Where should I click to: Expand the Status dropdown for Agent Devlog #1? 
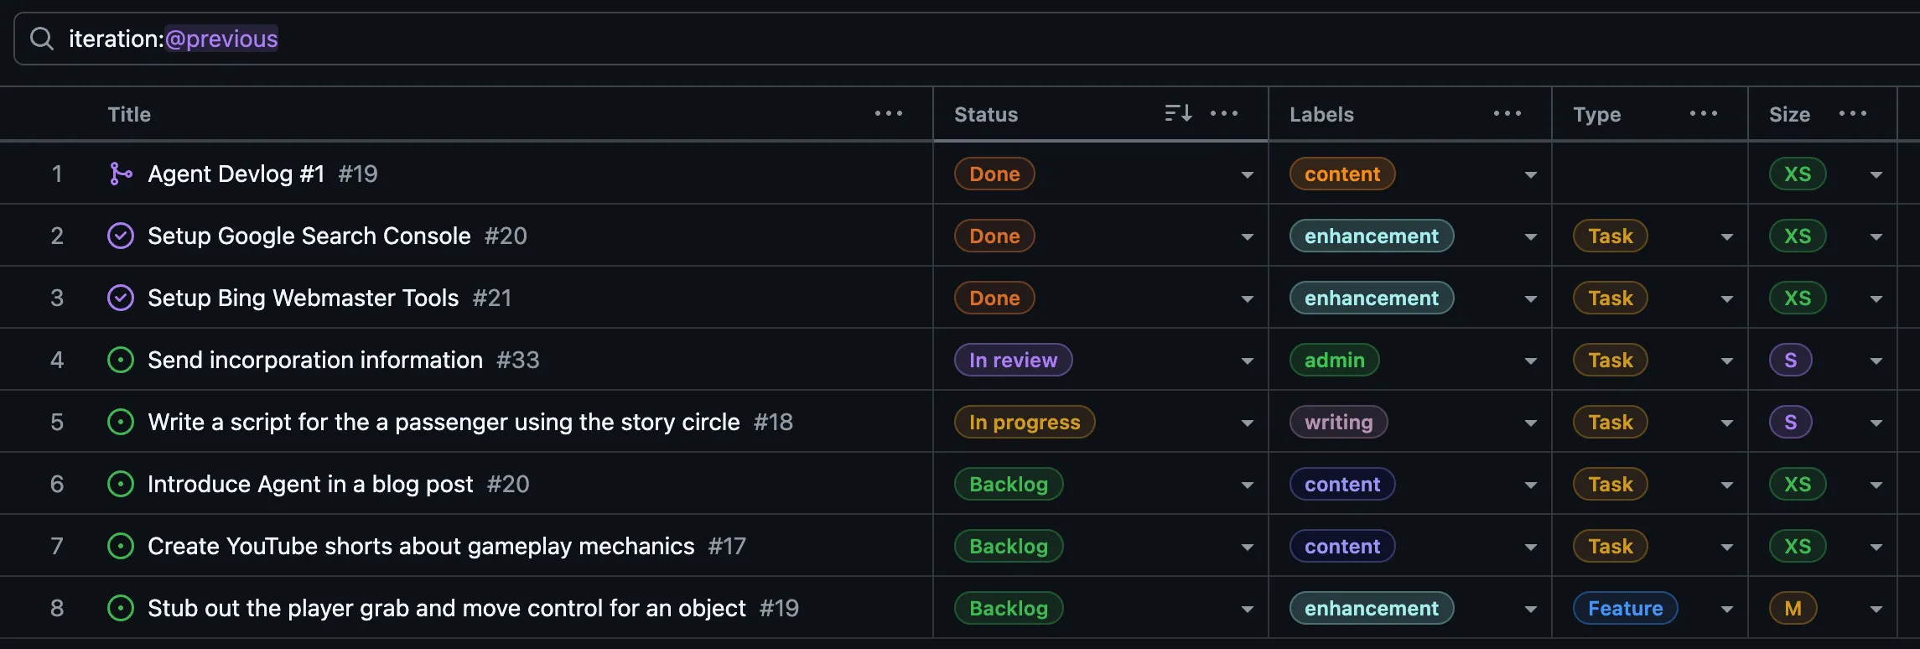[1248, 174]
